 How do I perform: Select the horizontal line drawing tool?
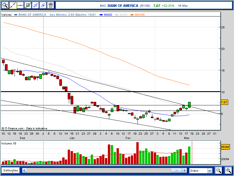click(x=20, y=5)
